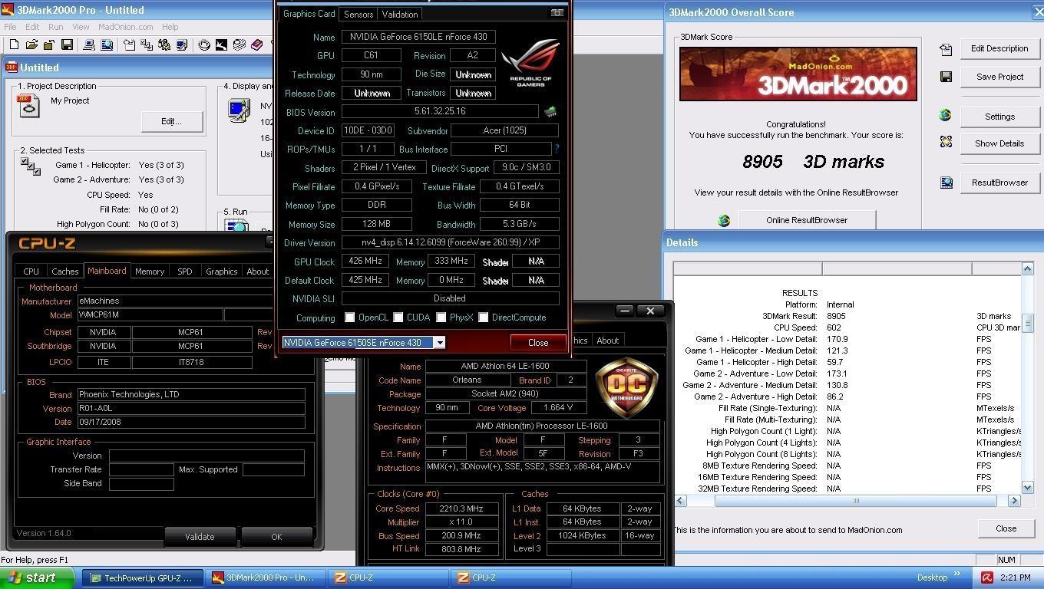Enable the OpenCL checkbox
Screen dimensions: 1044x589
[350, 318]
